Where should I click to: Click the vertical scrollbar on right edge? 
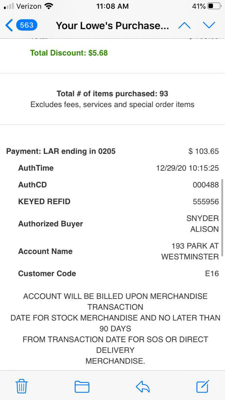[x=222, y=218]
